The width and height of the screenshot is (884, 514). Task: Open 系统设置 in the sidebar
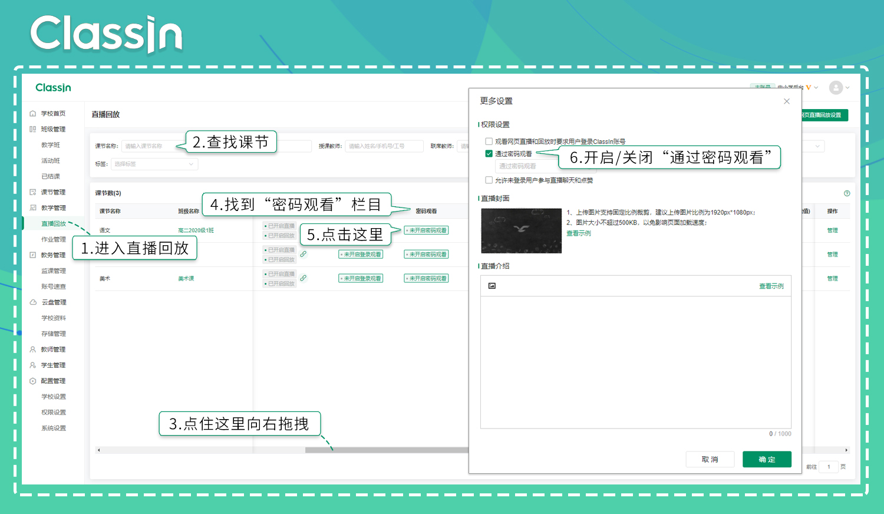coord(54,428)
